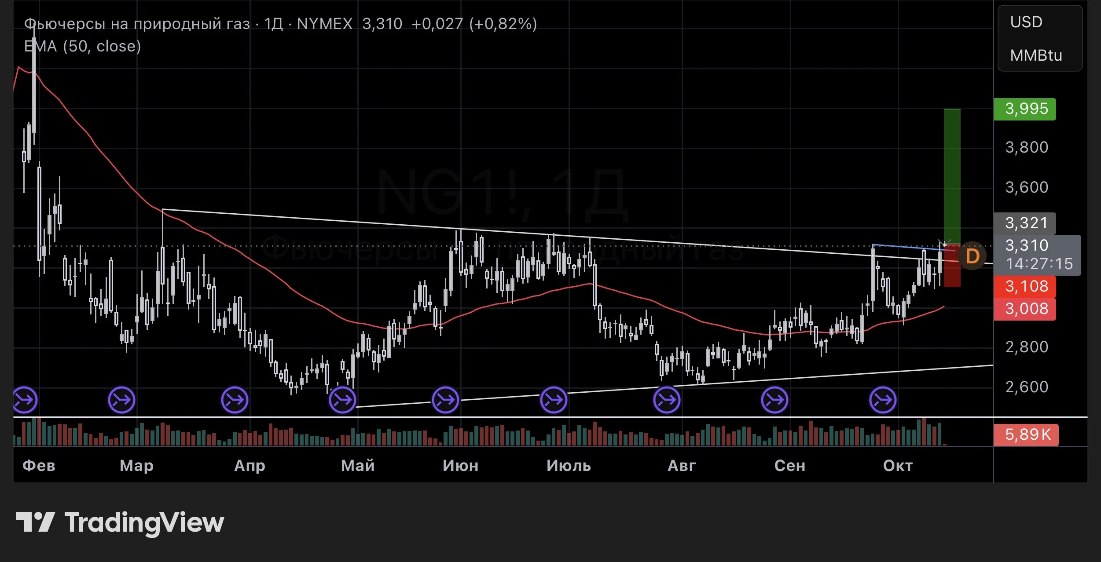The height and width of the screenshot is (562, 1101).
Task: Click the contract rollover marker near Мар
Action: click(121, 400)
